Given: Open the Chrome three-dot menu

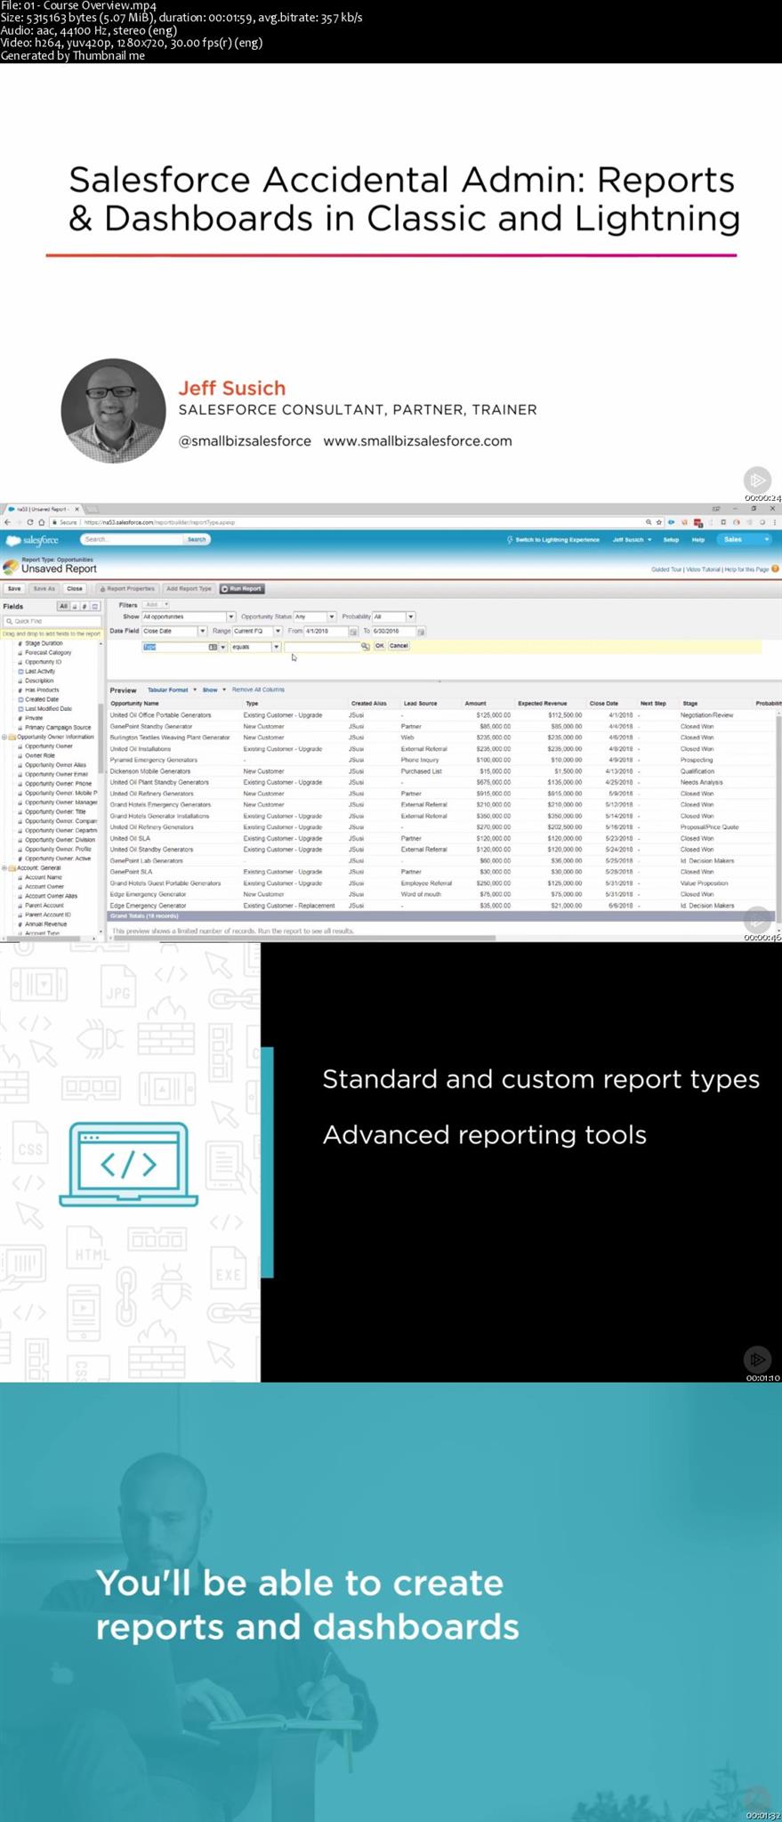Looking at the screenshot, I should (776, 522).
